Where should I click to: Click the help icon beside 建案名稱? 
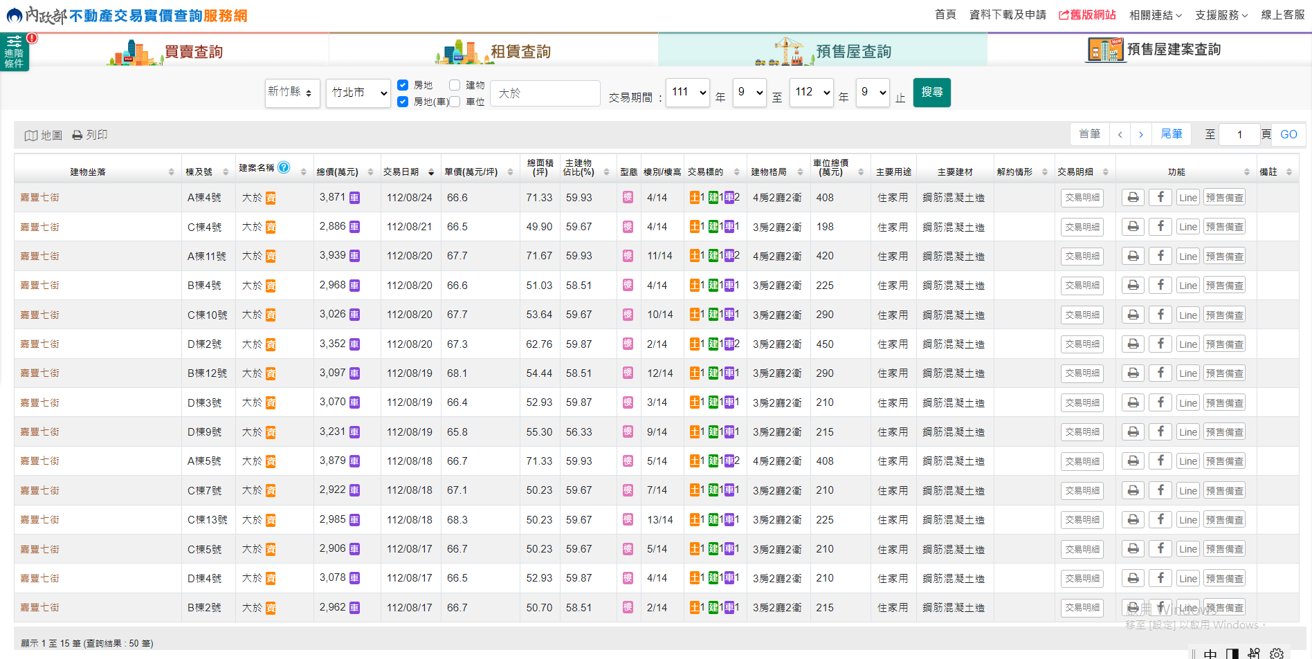(284, 167)
